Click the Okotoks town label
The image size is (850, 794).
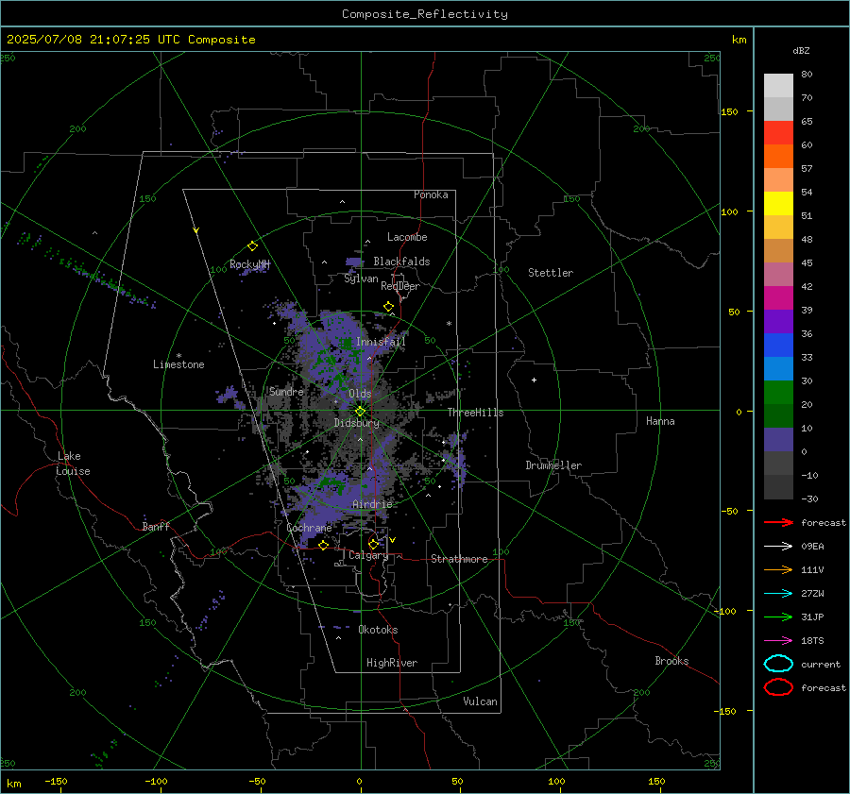pyautogui.click(x=378, y=630)
